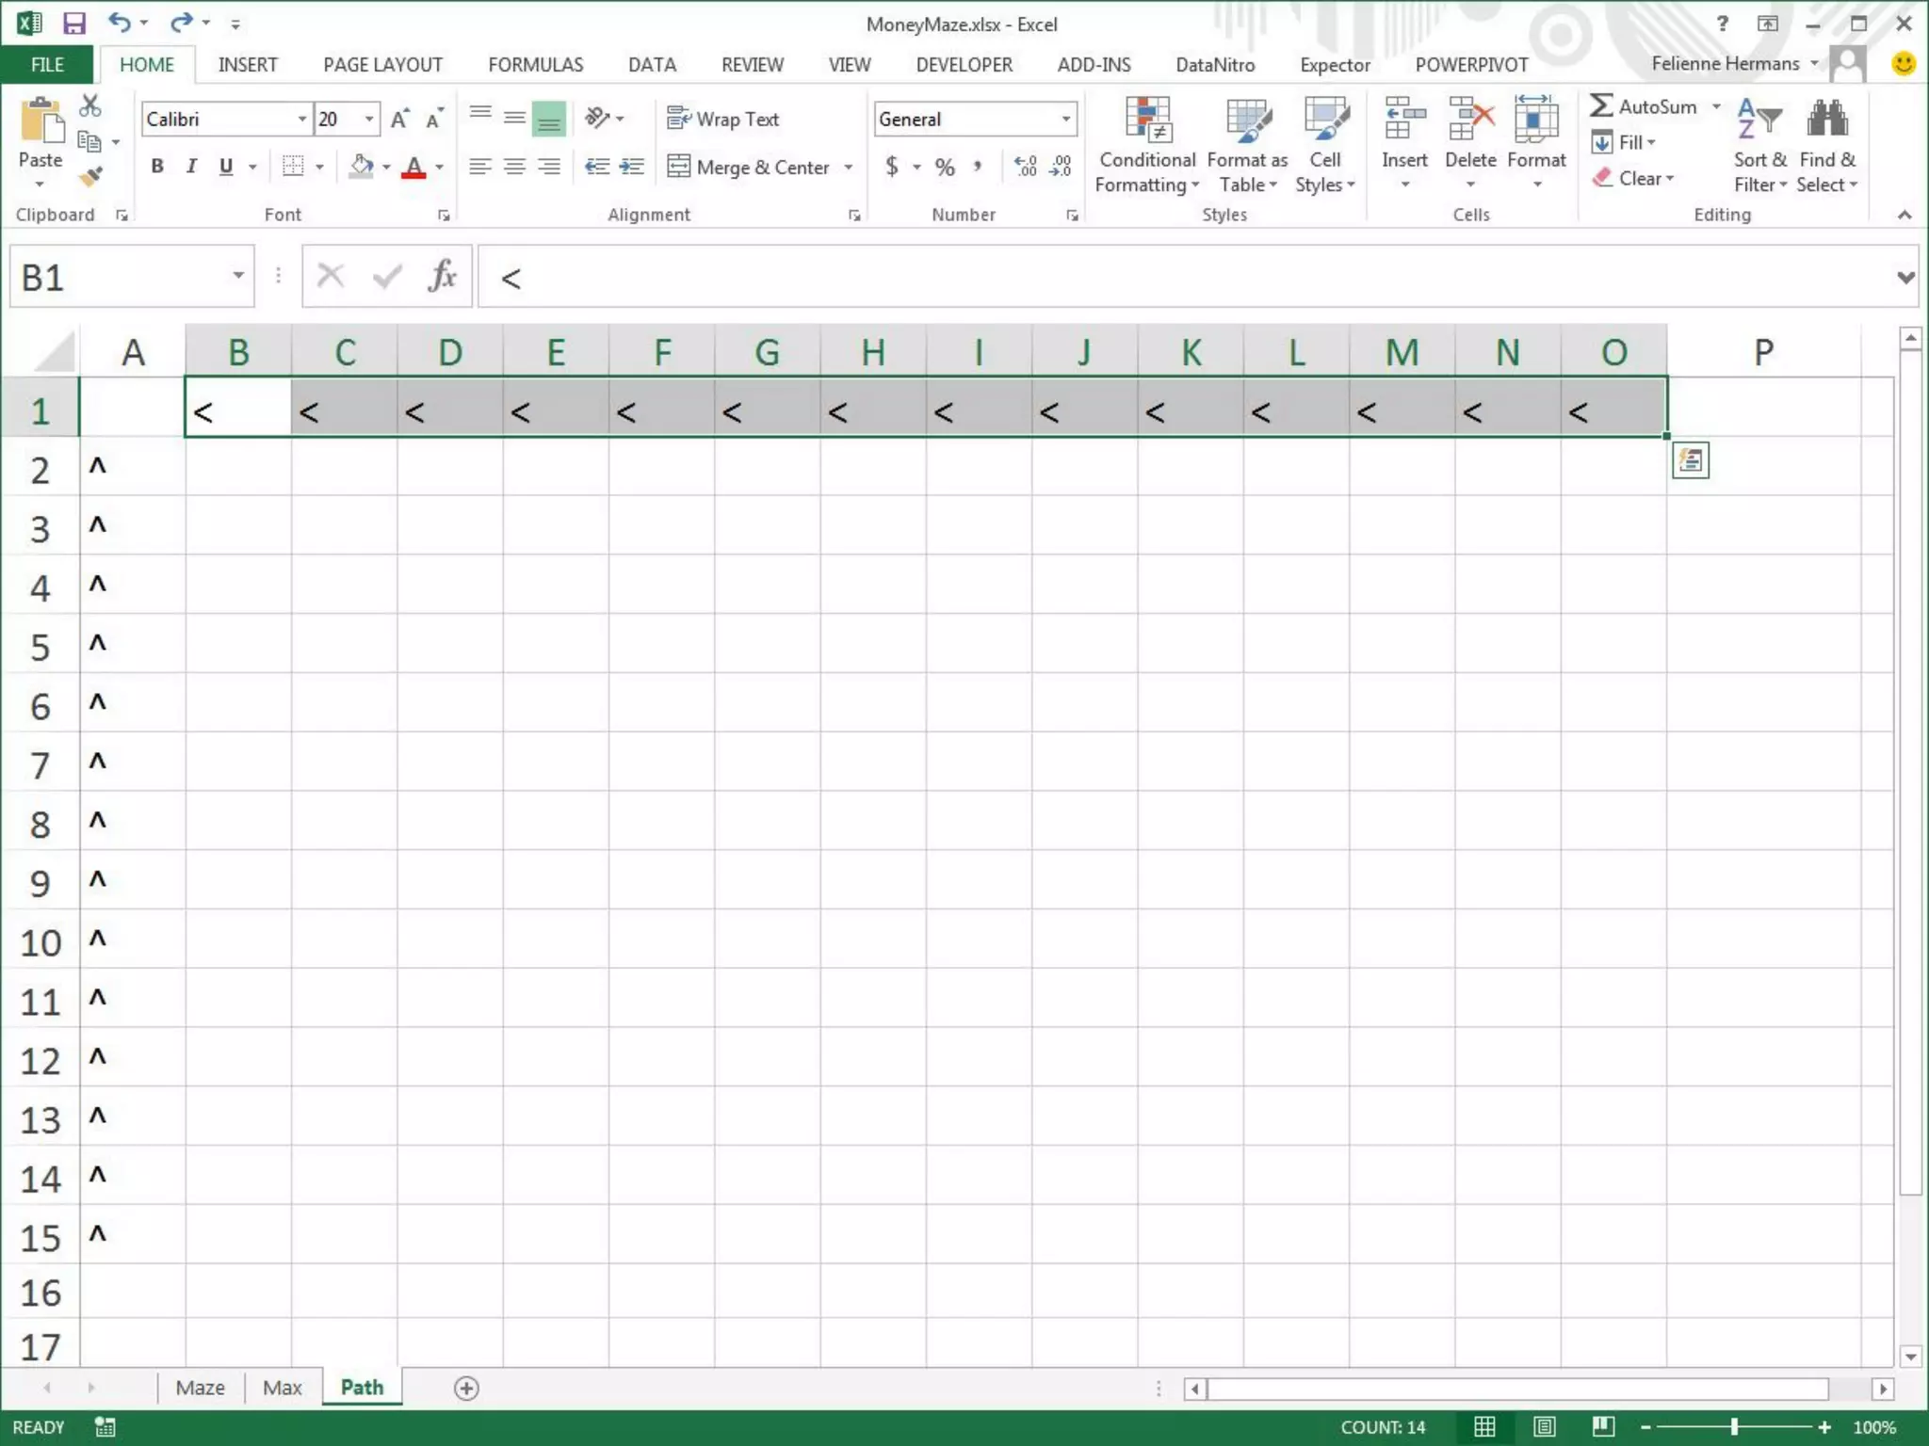Toggle italic formatting
The width and height of the screenshot is (1929, 1446).
click(x=191, y=167)
